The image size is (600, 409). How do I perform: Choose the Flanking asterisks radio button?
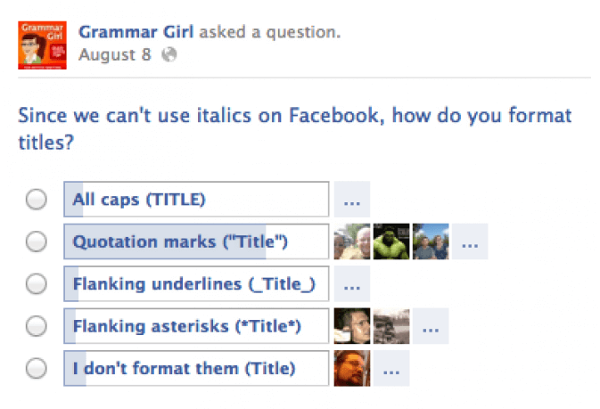point(37,326)
